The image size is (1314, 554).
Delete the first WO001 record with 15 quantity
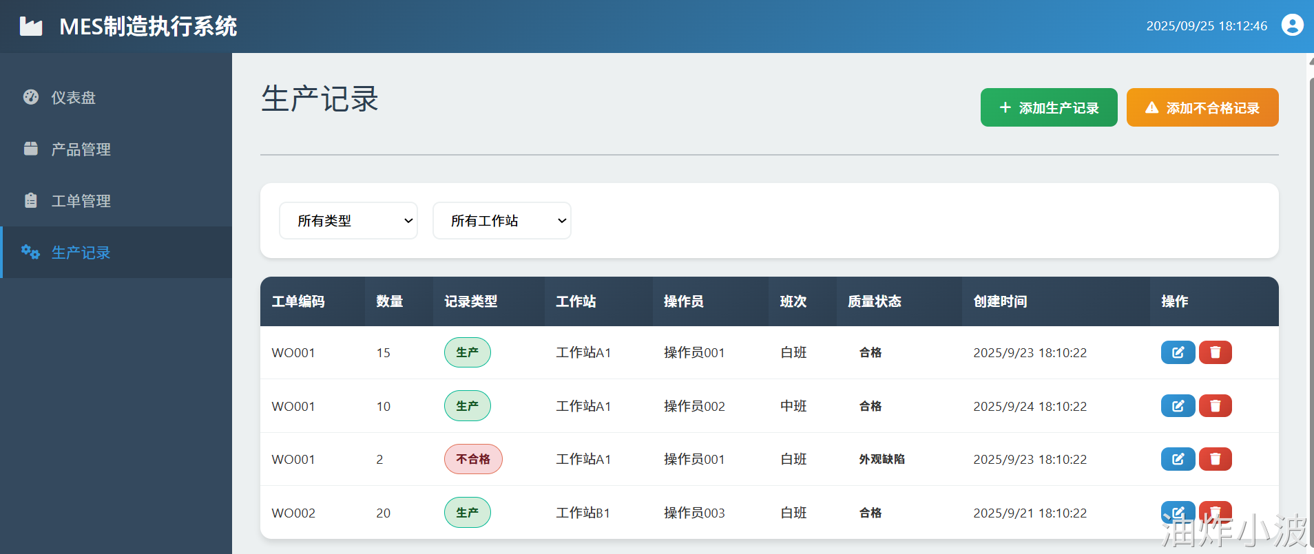[x=1215, y=352]
